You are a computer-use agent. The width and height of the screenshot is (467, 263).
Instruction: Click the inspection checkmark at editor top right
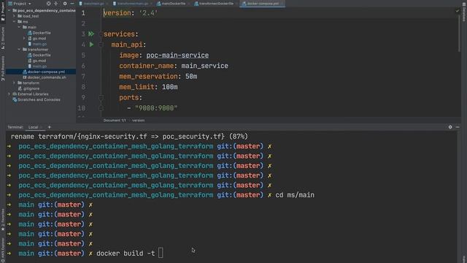coord(458,11)
